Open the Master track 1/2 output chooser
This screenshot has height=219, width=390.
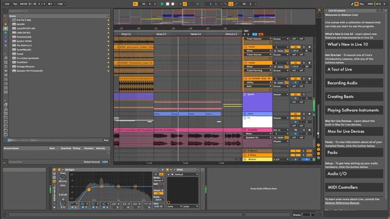(281, 159)
